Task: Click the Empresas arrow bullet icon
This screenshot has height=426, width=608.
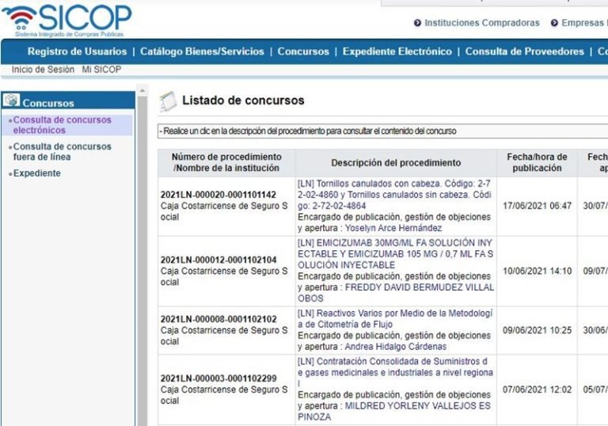Action: pyautogui.click(x=554, y=23)
